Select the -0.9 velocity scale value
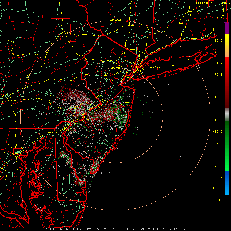The image size is (231, 231). point(218,109)
